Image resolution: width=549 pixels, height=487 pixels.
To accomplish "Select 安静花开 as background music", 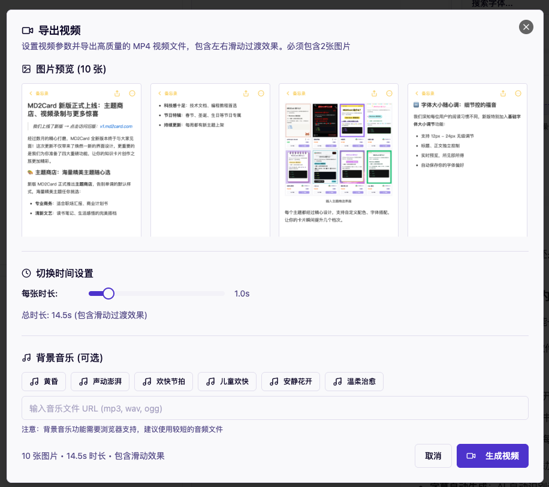I will 291,382.
